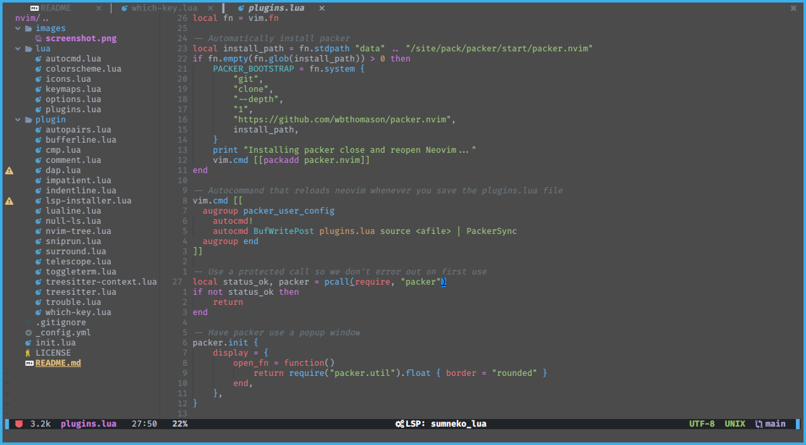Click the Lua icon beside bufferline.lua
The width and height of the screenshot is (806, 445).
coord(39,140)
